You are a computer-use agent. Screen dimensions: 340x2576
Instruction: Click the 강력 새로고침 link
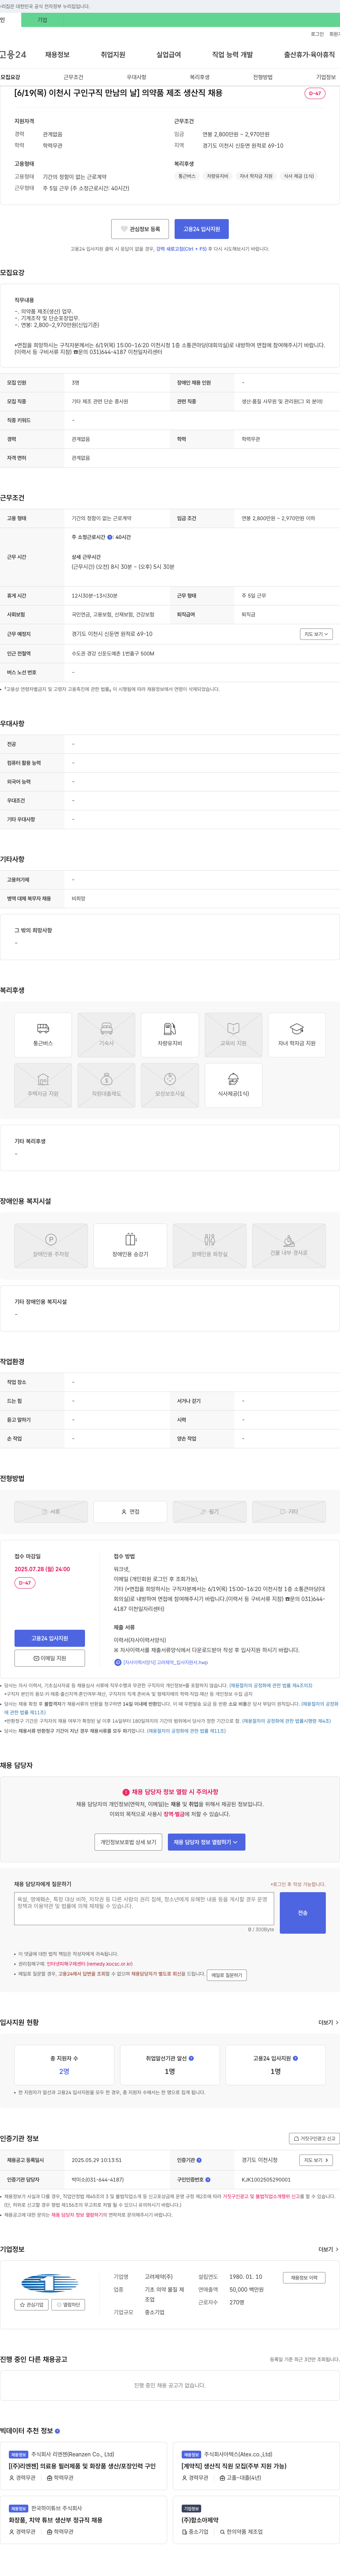[x=181, y=249]
